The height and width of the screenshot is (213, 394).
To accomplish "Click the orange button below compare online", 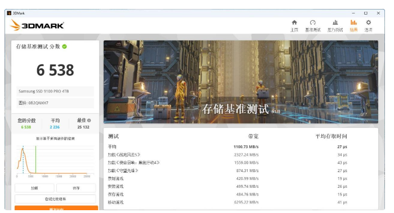I will pos(56,208).
